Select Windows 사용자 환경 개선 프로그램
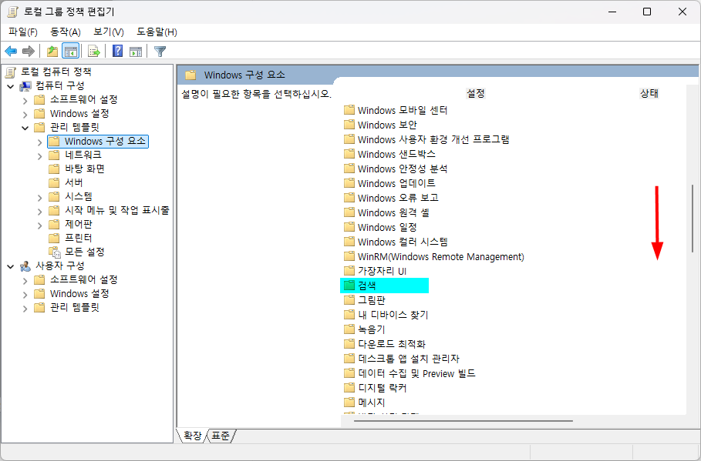The width and height of the screenshot is (701, 461). (x=433, y=139)
